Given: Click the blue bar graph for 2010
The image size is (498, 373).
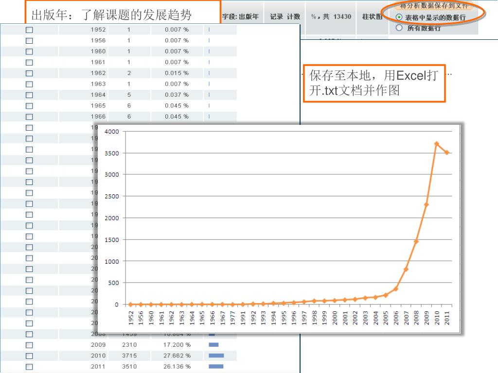Looking at the screenshot, I should coord(216,356).
